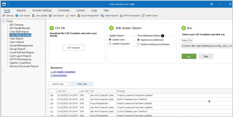Select Append proxyAddresses option
Image resolution: width=233 pixels, height=117 pixels.
[138, 40]
